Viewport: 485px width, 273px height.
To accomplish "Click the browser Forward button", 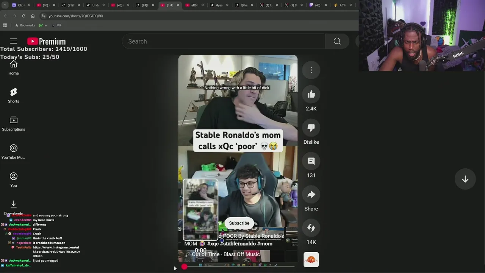I will [x=14, y=16].
